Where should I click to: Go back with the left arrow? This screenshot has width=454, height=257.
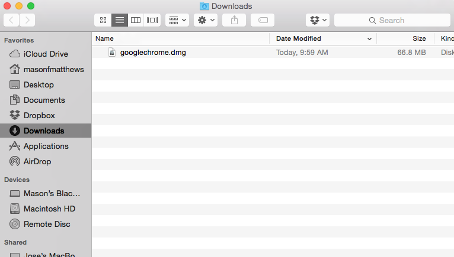[11, 20]
